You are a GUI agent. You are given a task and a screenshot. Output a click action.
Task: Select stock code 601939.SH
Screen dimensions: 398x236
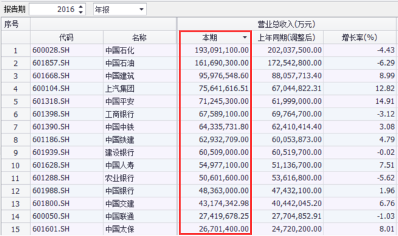pyautogui.click(x=51, y=152)
